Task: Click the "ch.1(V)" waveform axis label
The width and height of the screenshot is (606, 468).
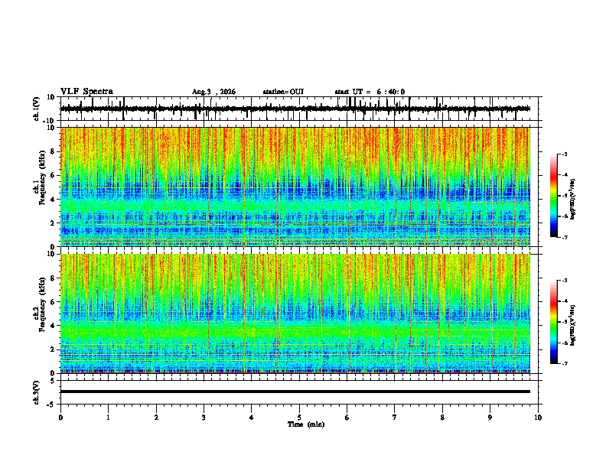Action: pos(37,109)
